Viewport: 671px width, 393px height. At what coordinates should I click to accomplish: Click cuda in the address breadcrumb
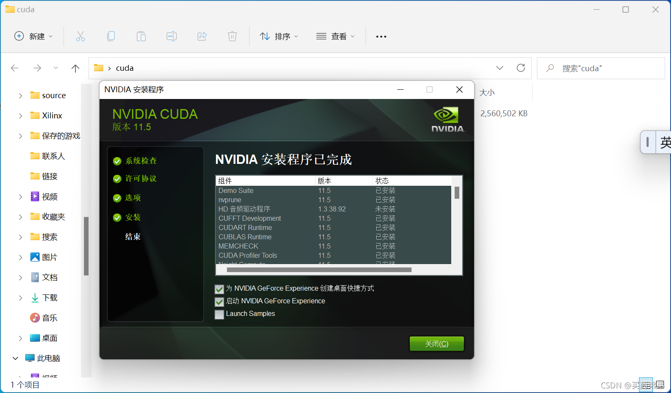point(125,68)
